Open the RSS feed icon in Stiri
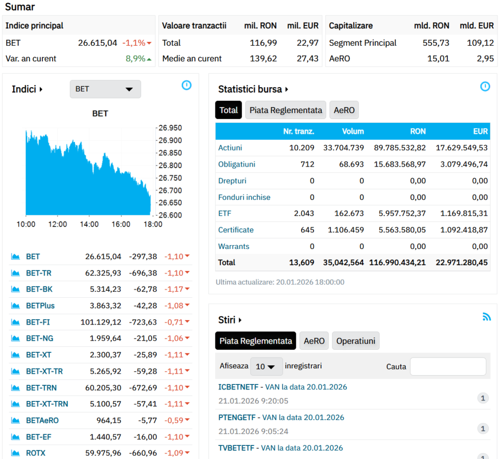Image resolution: width=499 pixels, height=459 pixels. click(x=486, y=317)
